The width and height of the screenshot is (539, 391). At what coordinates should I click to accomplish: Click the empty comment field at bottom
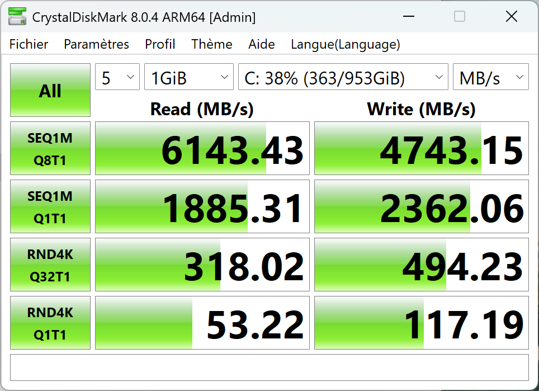tap(269, 368)
